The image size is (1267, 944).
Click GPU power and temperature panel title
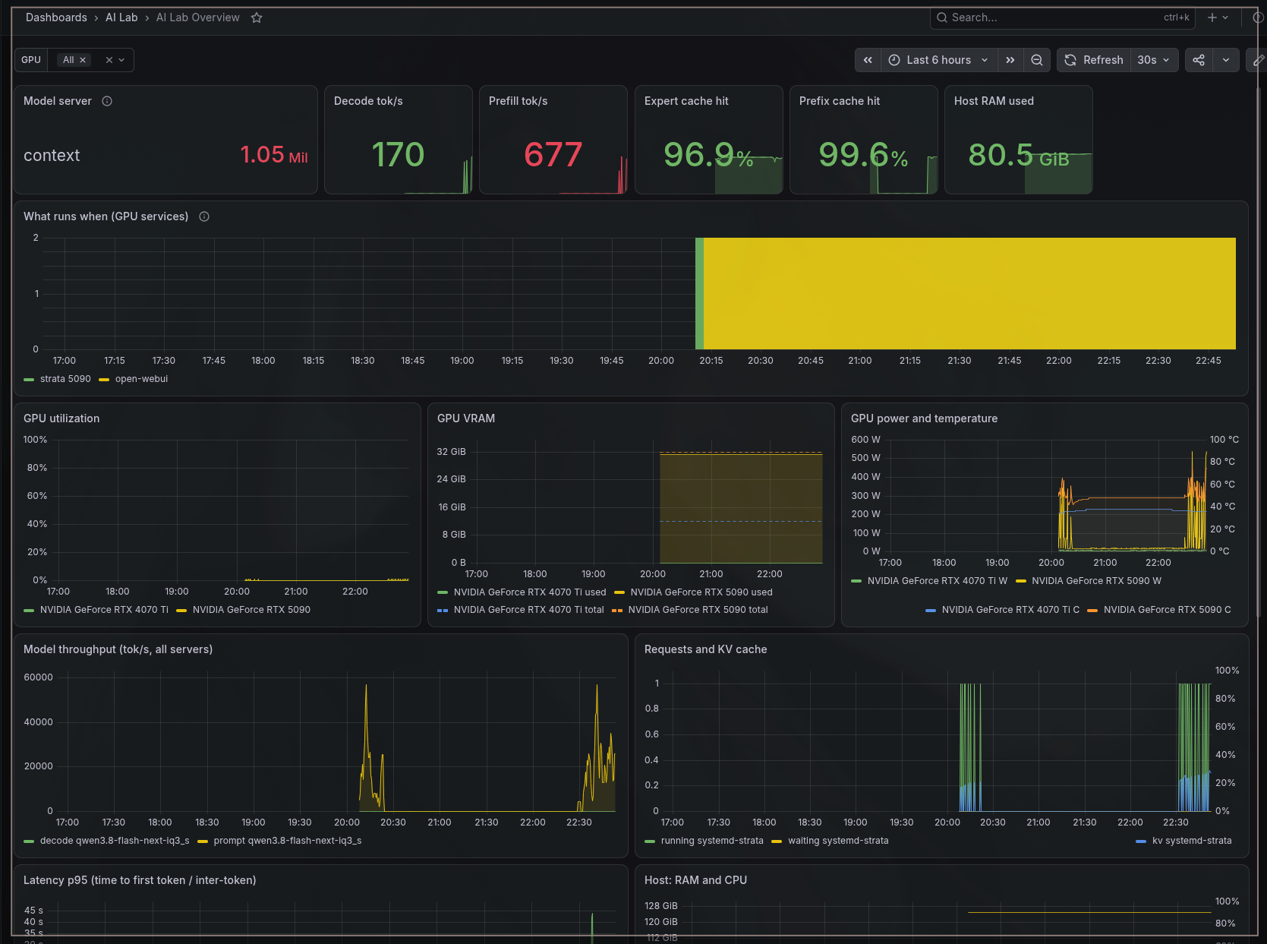click(x=924, y=418)
